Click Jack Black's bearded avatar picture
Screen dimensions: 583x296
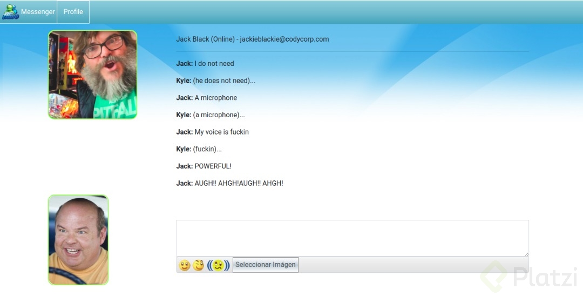tap(93, 75)
